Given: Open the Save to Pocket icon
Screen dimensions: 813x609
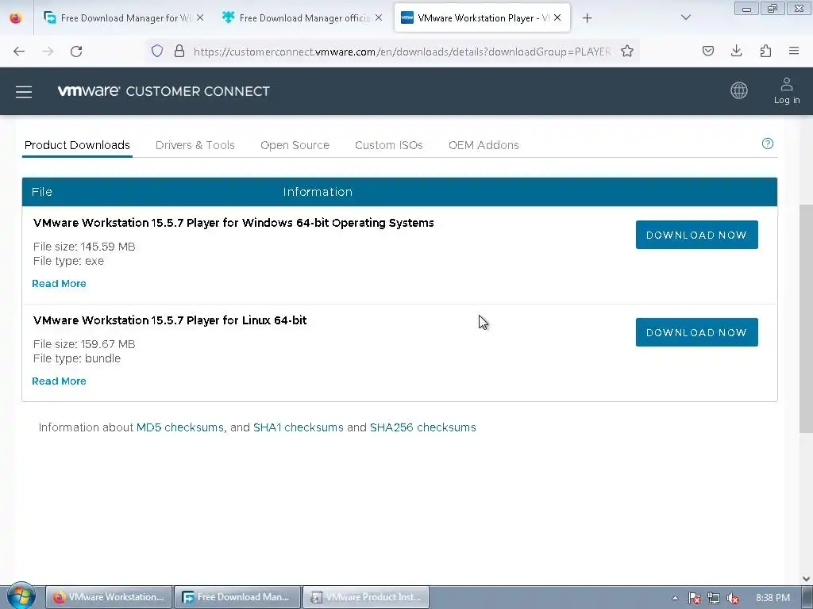Looking at the screenshot, I should [x=707, y=51].
